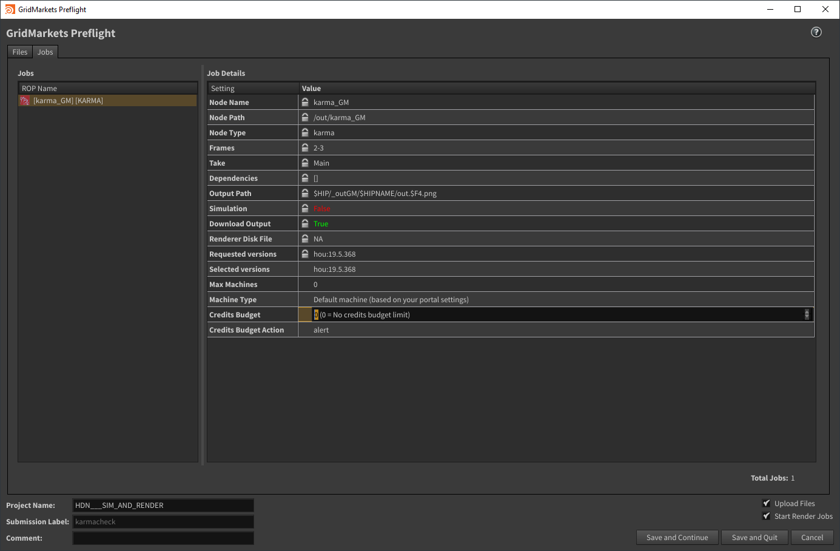Click the Output Path value $HIP/_outGM
Viewport: 840px width, 551px height.
(375, 194)
